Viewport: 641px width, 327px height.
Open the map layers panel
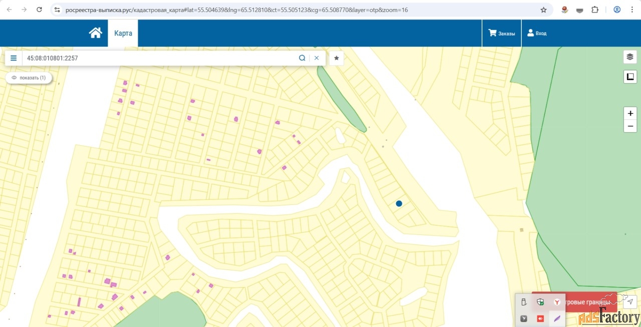(x=630, y=57)
